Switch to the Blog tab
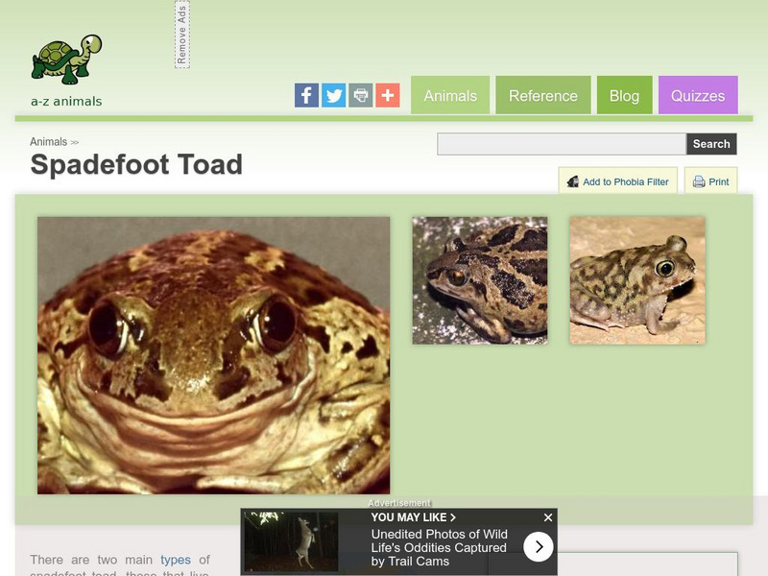This screenshot has width=768, height=576. [625, 95]
